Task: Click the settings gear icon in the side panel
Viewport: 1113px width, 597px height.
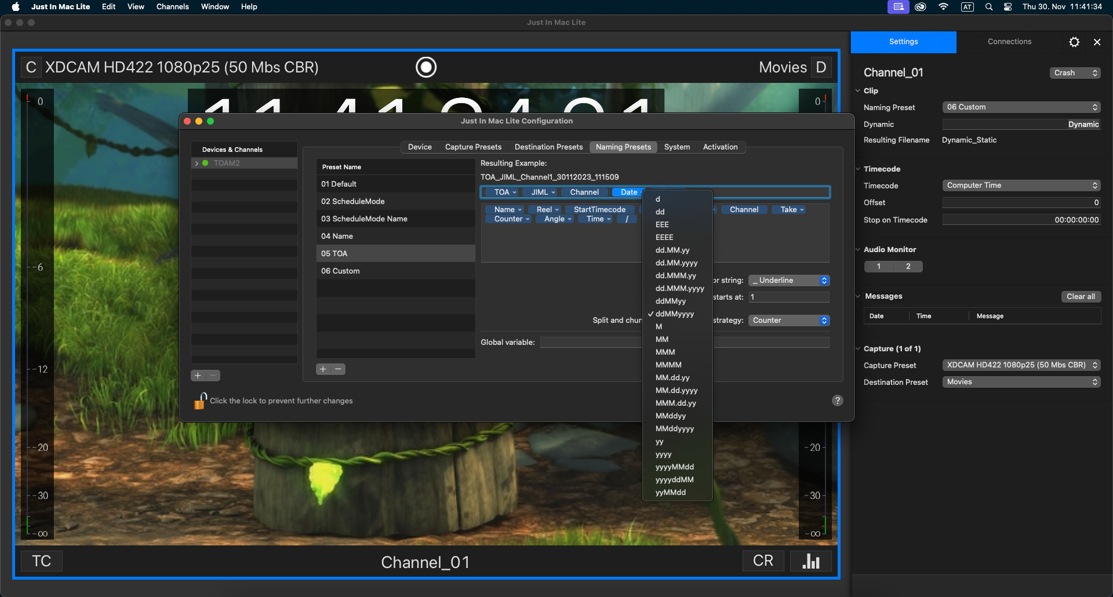Action: [1074, 42]
